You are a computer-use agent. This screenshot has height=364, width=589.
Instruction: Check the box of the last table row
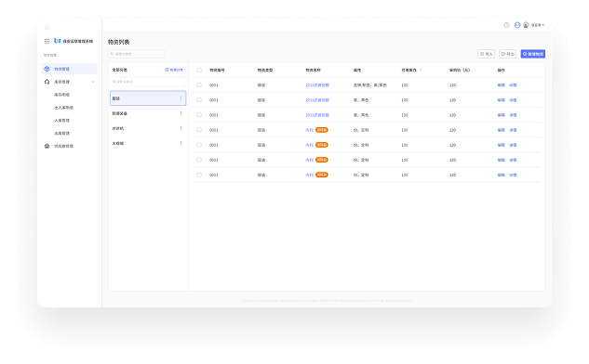coord(199,175)
